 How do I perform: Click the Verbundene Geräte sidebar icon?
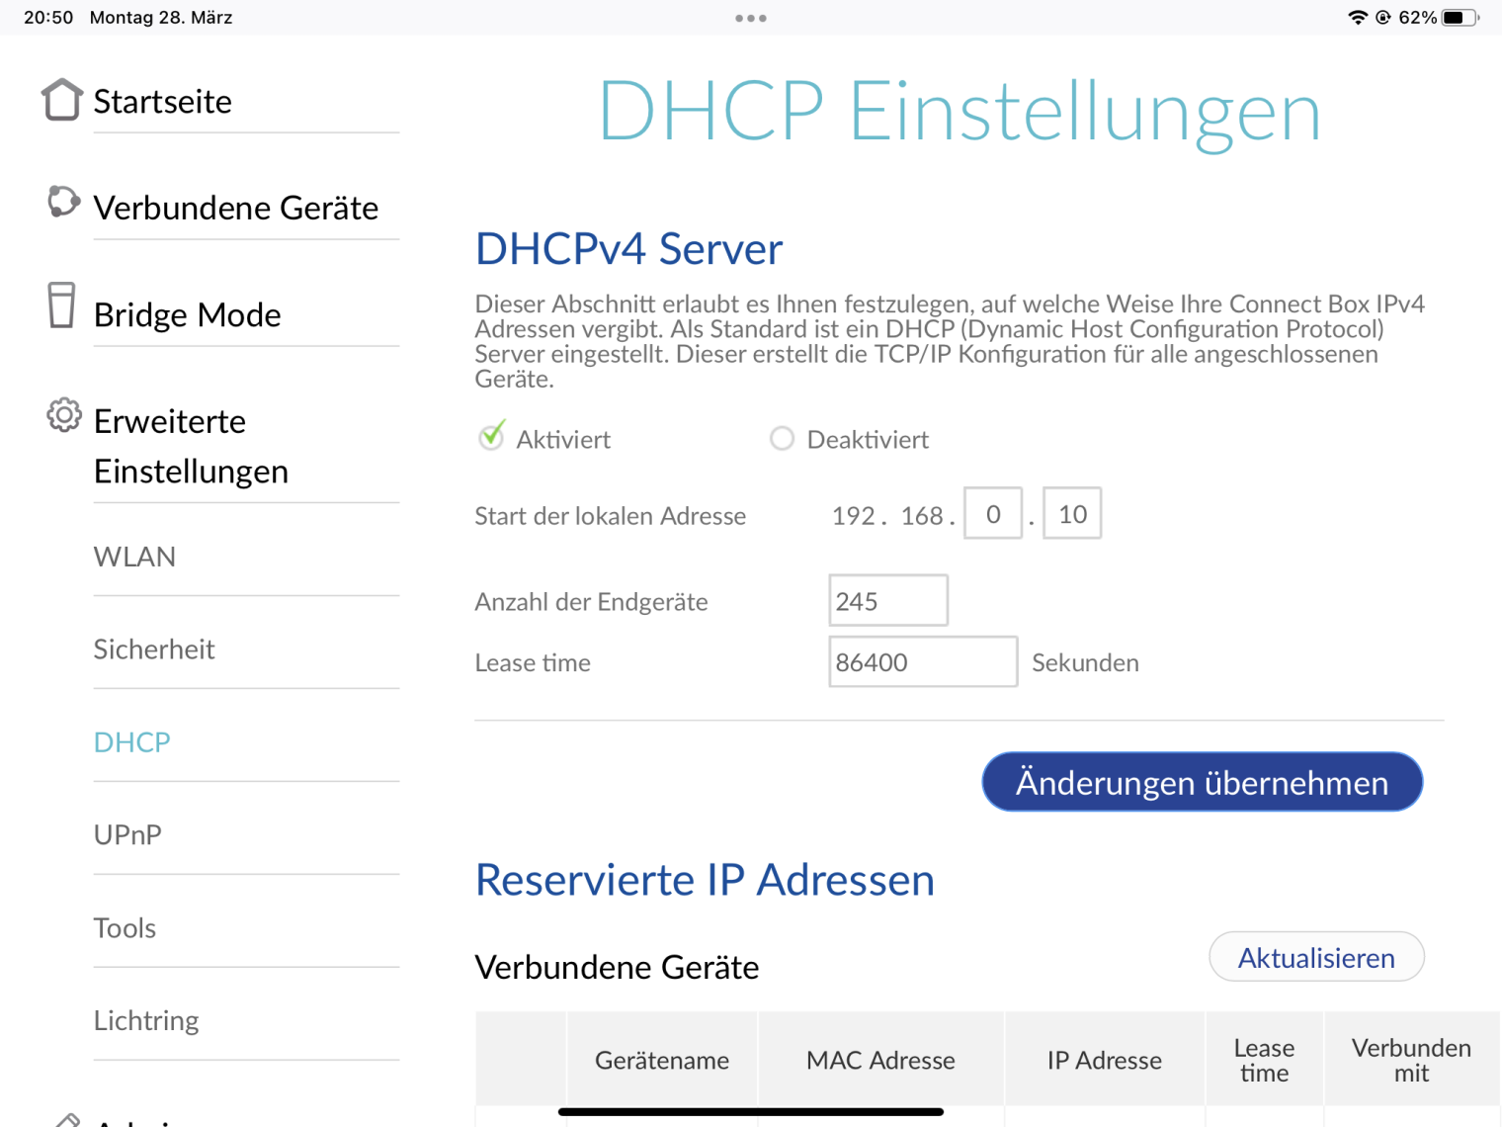[x=63, y=202]
